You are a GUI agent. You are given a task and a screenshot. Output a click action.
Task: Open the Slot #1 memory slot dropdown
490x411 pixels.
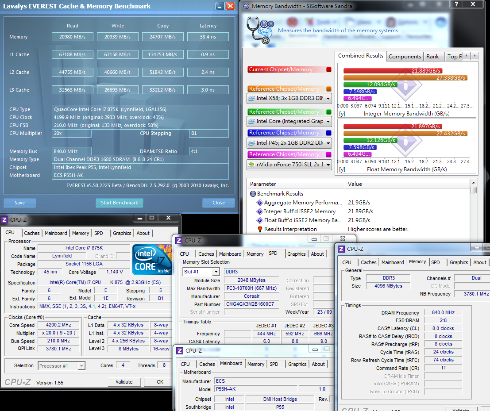(x=216, y=272)
